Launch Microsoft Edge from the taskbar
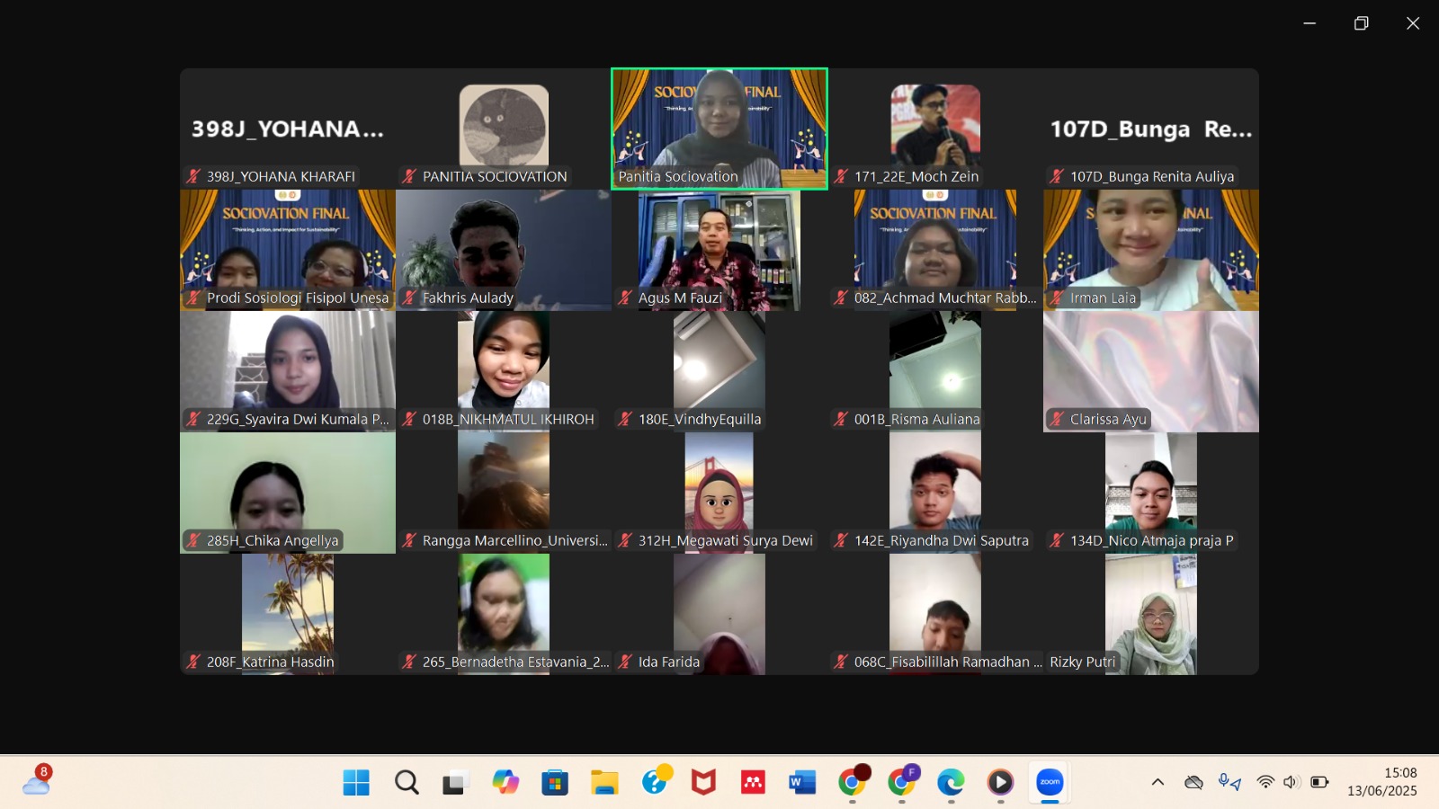 (x=951, y=782)
